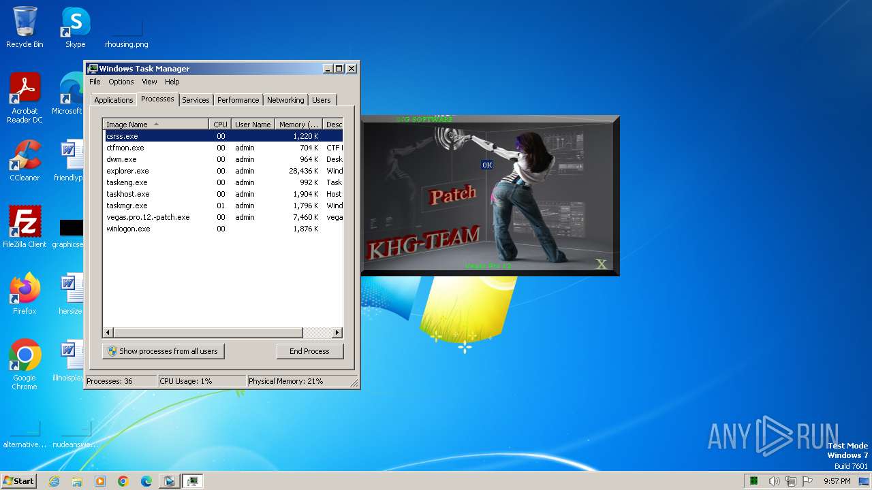The width and height of the screenshot is (872, 490).
Task: Open the CCleaner desktop shortcut
Action: tap(25, 161)
